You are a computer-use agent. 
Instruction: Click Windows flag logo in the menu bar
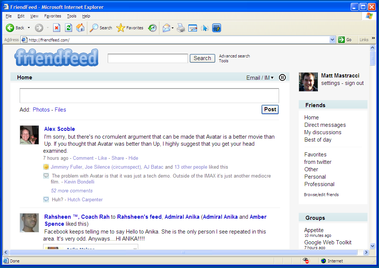(x=369, y=16)
